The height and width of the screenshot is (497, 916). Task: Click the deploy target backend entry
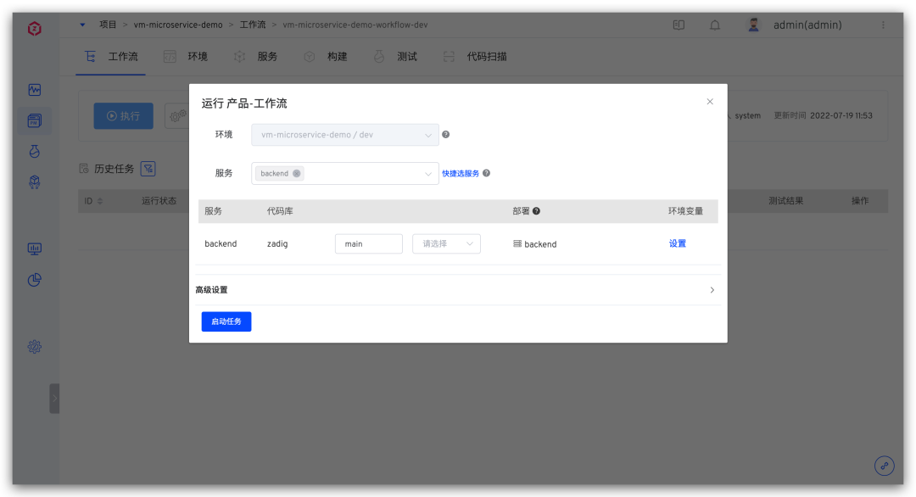click(534, 244)
